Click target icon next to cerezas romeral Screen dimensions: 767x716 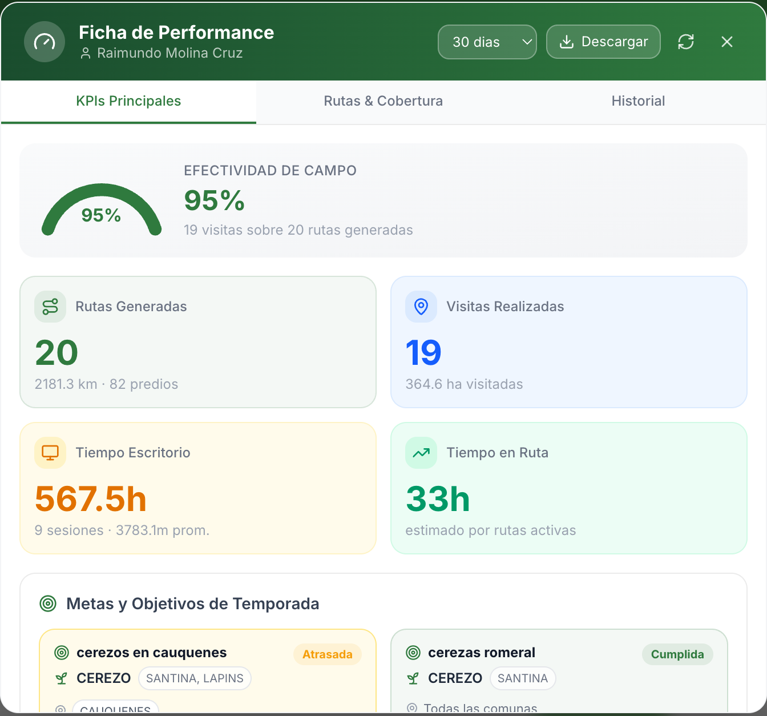[x=413, y=653]
